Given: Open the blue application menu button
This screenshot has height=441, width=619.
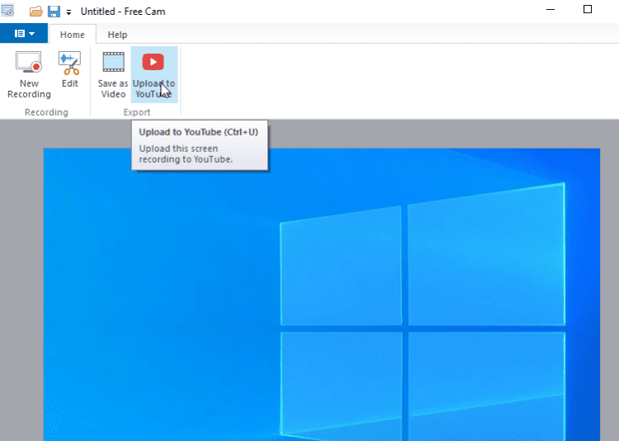Looking at the screenshot, I should coord(24,34).
